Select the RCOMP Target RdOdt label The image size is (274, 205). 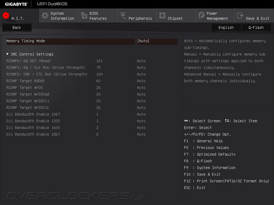tap(25, 81)
